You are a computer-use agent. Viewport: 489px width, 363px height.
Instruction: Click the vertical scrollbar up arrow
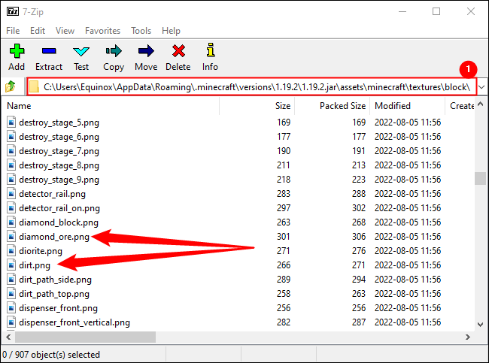[x=480, y=104]
